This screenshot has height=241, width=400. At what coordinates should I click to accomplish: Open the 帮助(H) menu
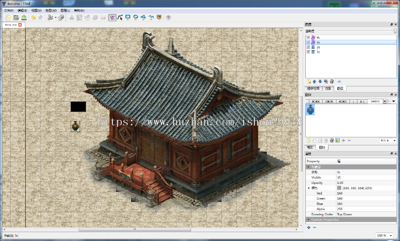point(79,11)
